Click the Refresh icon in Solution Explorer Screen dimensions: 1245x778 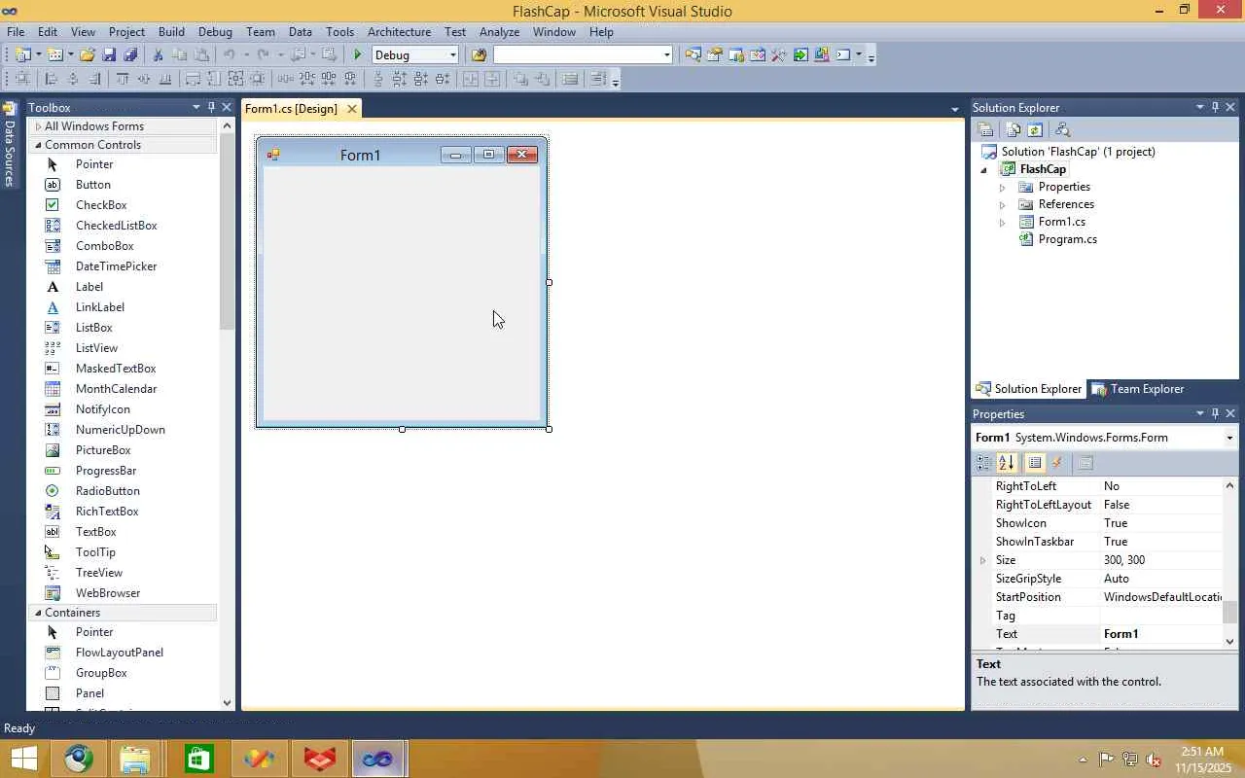[x=1035, y=129]
